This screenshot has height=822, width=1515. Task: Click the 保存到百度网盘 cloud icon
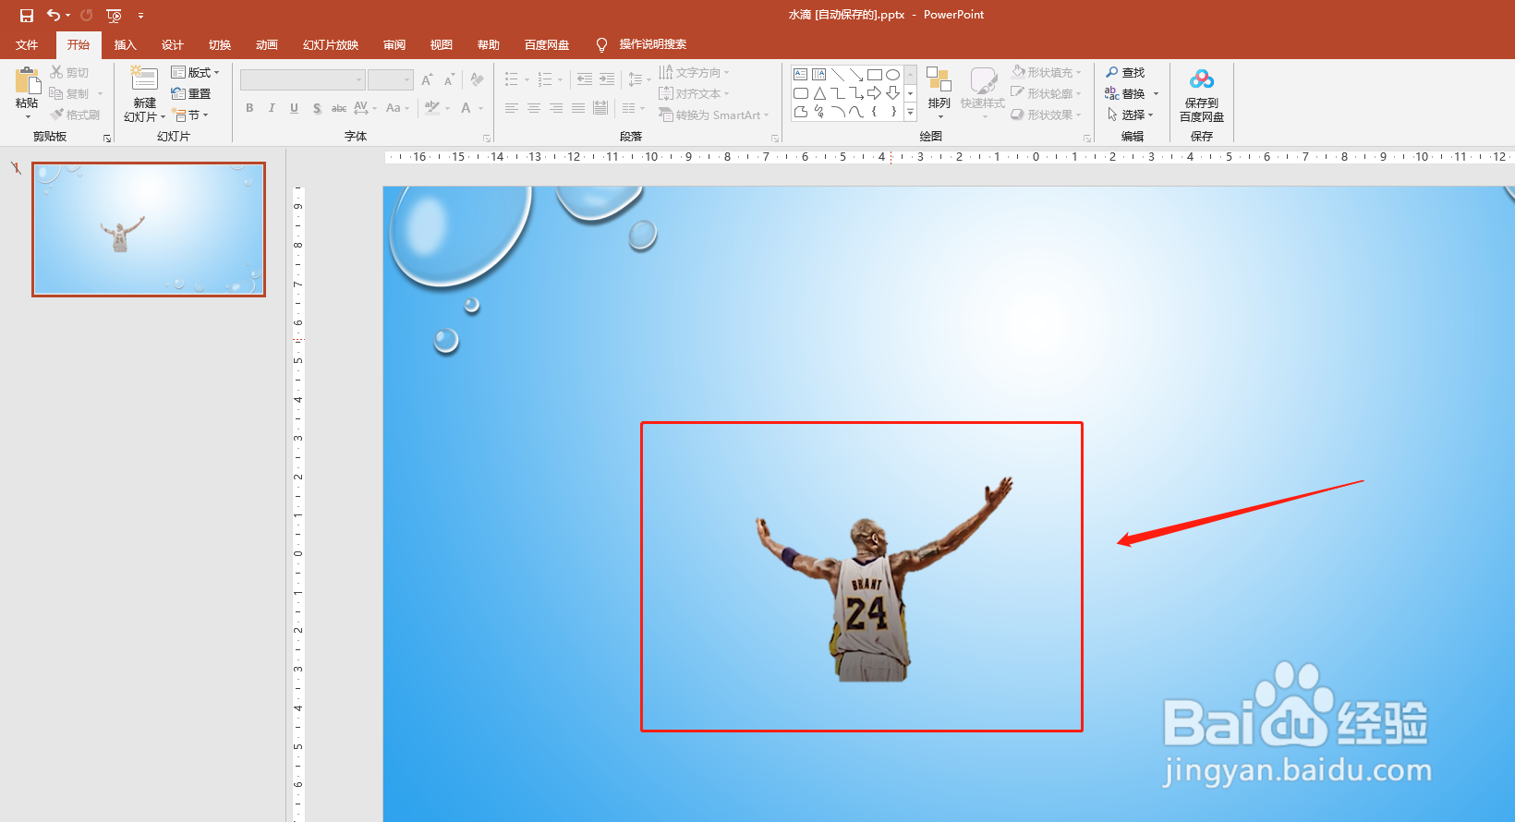pos(1202,79)
